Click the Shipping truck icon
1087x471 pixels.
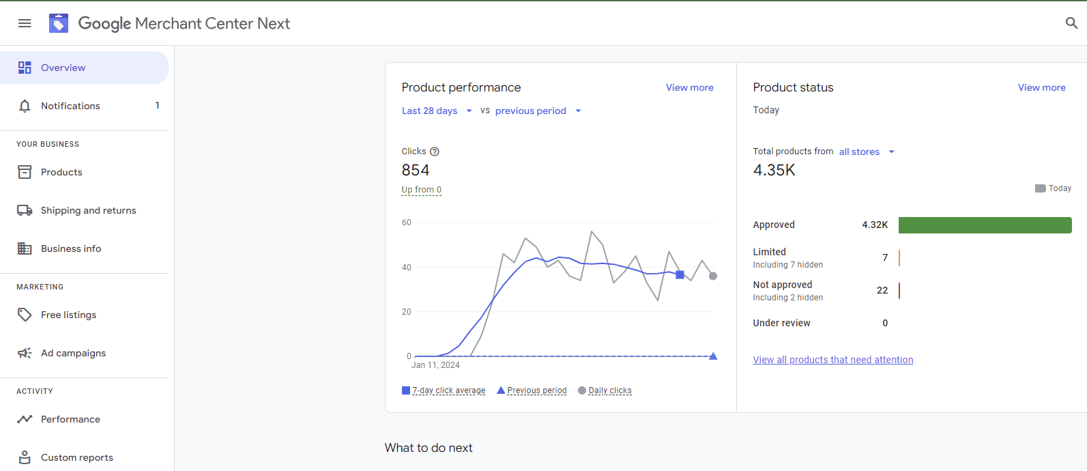[25, 210]
